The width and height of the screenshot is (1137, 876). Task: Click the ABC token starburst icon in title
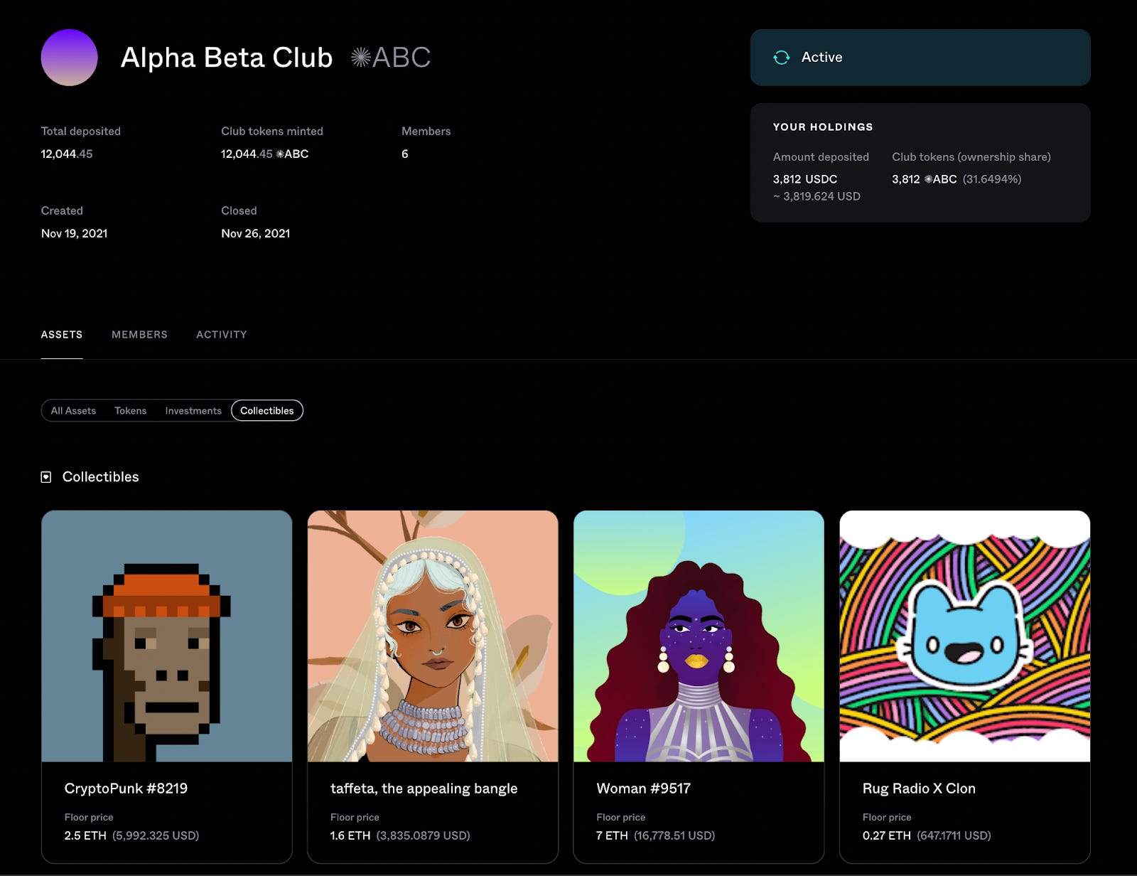coord(361,58)
